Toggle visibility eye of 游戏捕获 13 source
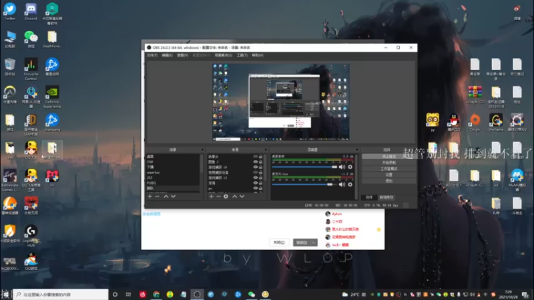 click(256, 178)
